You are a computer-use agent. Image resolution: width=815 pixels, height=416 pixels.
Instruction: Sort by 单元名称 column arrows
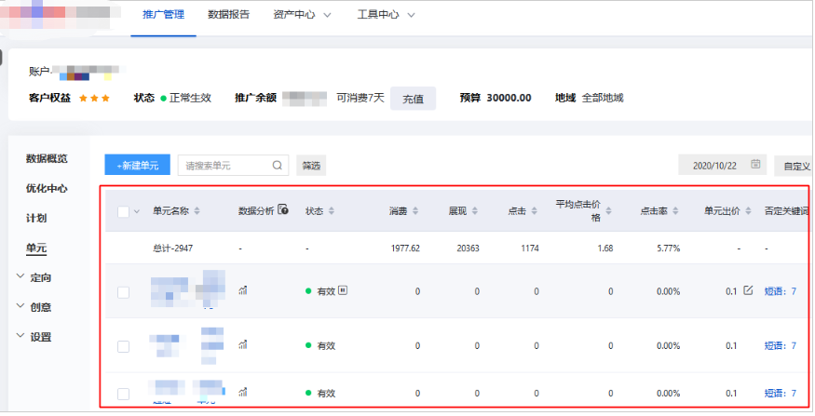(197, 211)
